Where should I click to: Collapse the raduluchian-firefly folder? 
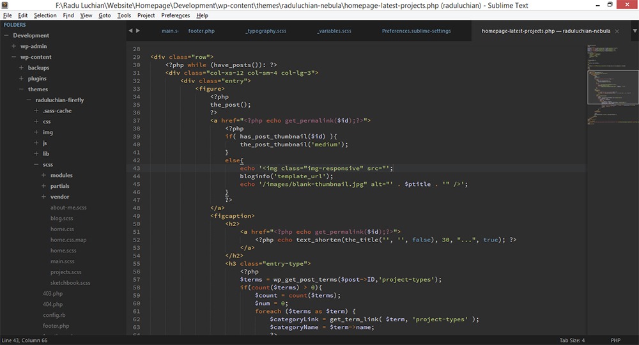pos(29,100)
